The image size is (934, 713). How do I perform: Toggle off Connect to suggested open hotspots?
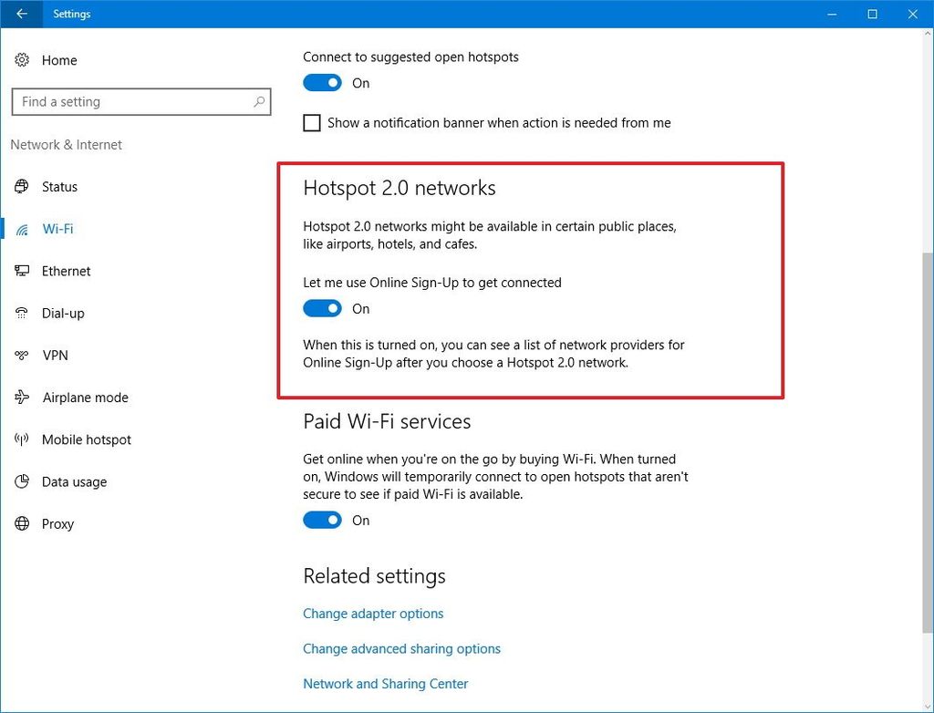point(322,82)
